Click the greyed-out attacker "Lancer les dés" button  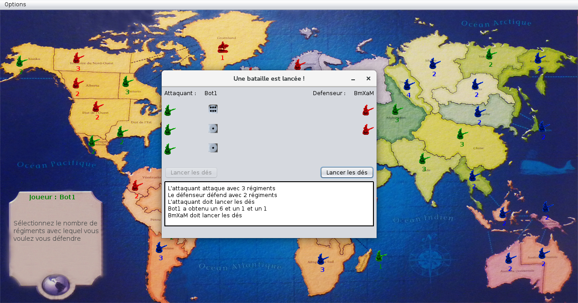coord(191,173)
